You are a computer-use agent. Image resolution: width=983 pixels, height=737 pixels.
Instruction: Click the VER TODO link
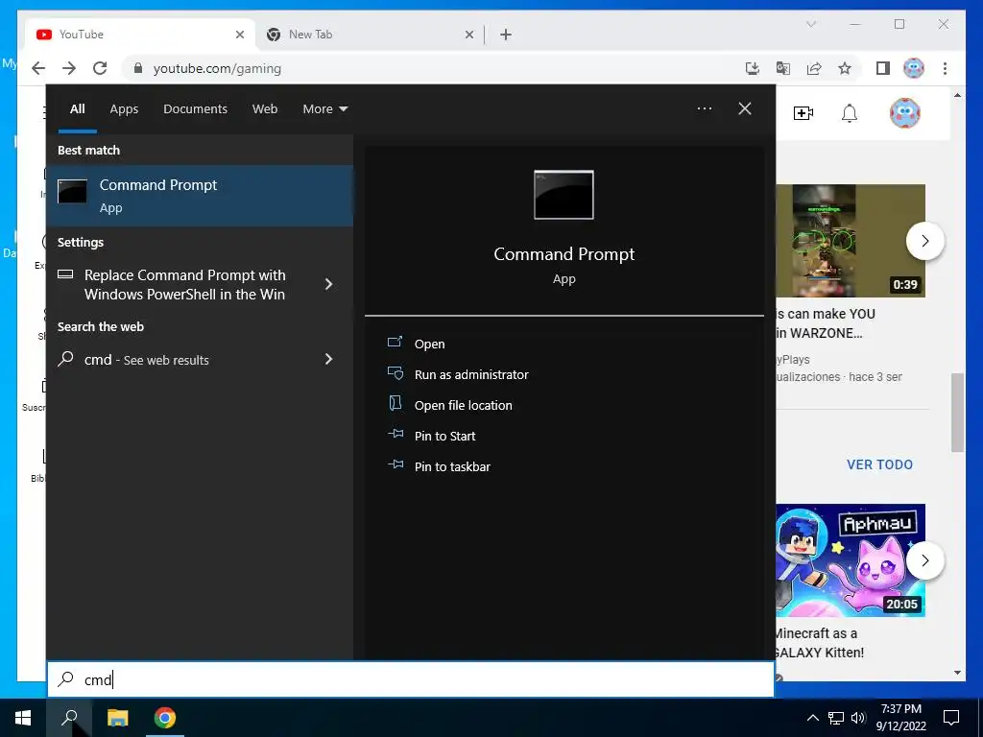point(879,464)
